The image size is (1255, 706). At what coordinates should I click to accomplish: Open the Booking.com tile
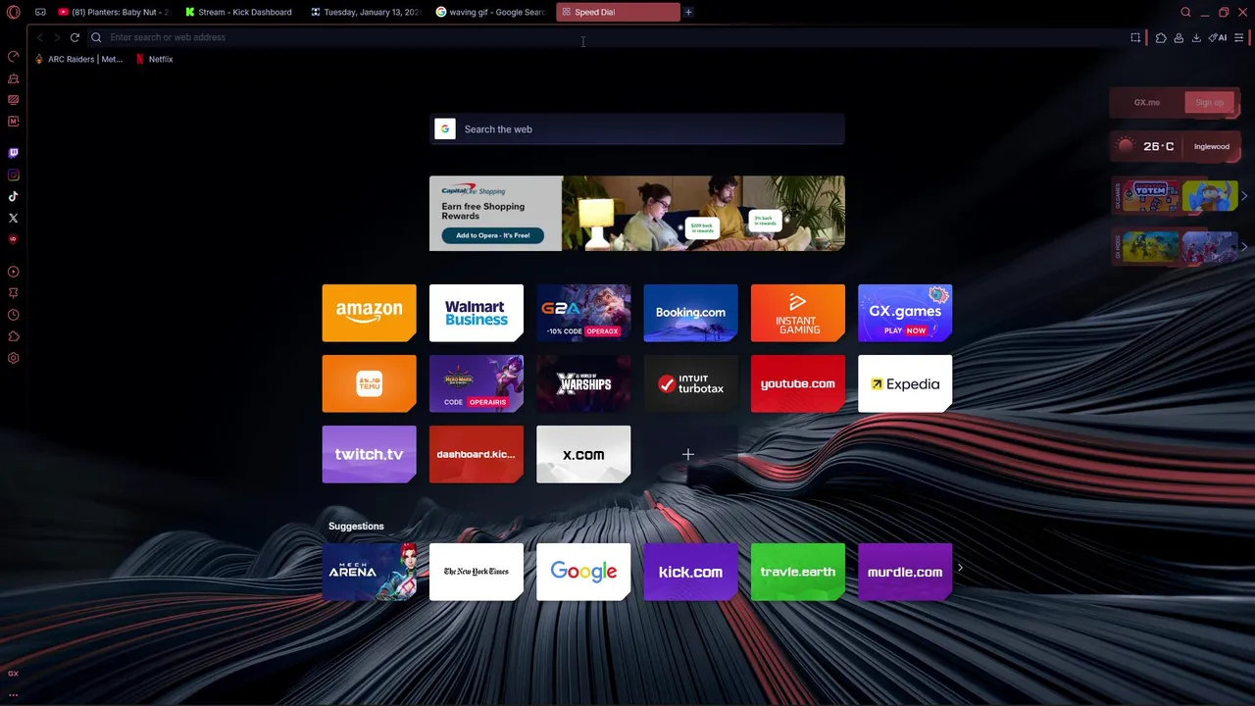pos(690,313)
